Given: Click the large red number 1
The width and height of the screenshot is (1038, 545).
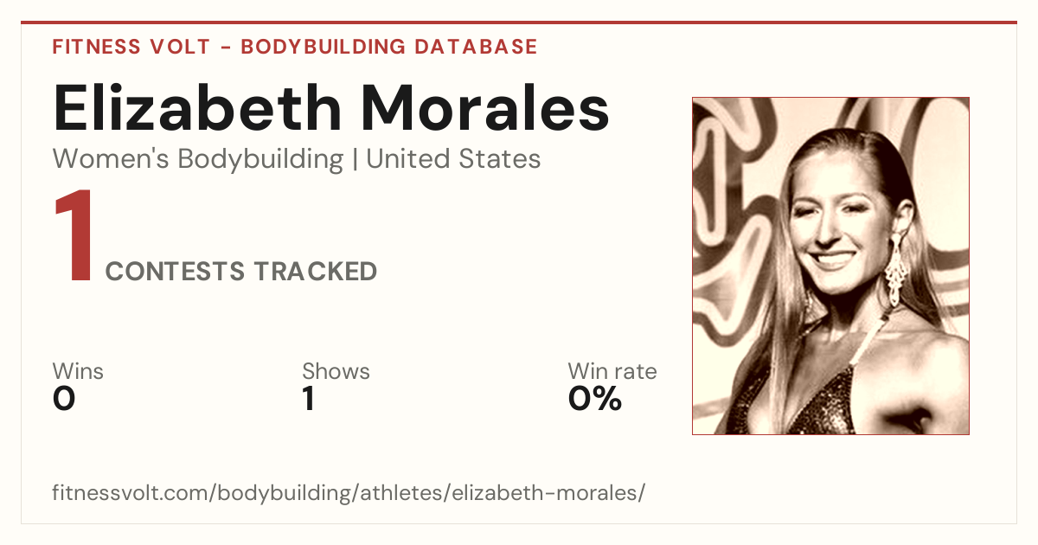Looking at the screenshot, I should tap(74, 238).
